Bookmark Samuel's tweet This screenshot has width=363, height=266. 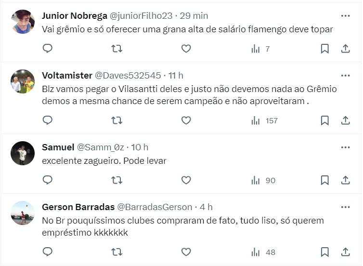(325, 180)
